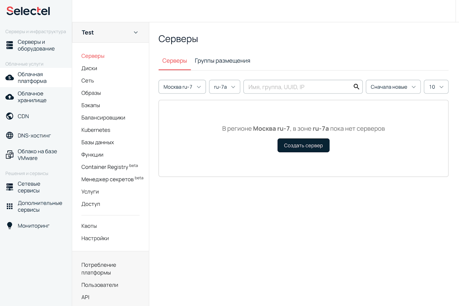Click the CDN globe icon
The width and height of the screenshot is (459, 306).
10,116
